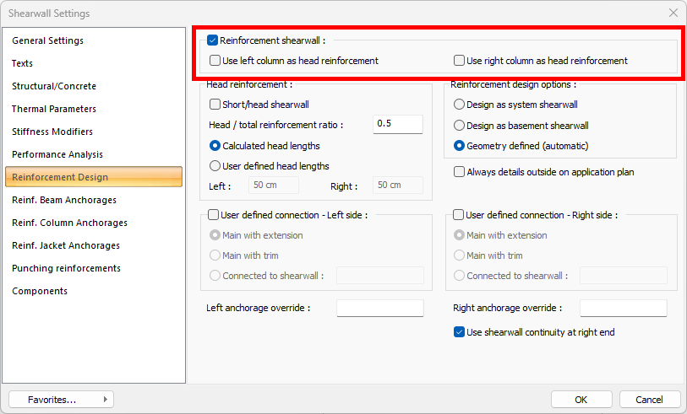
Task: Open Punching reinforcements category
Action: click(66, 268)
